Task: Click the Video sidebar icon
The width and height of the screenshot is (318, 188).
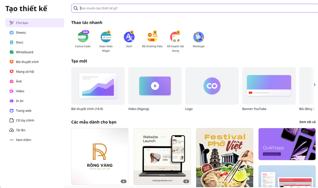Action: 12,91
